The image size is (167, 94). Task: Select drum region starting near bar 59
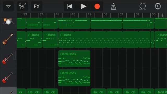(138, 23)
